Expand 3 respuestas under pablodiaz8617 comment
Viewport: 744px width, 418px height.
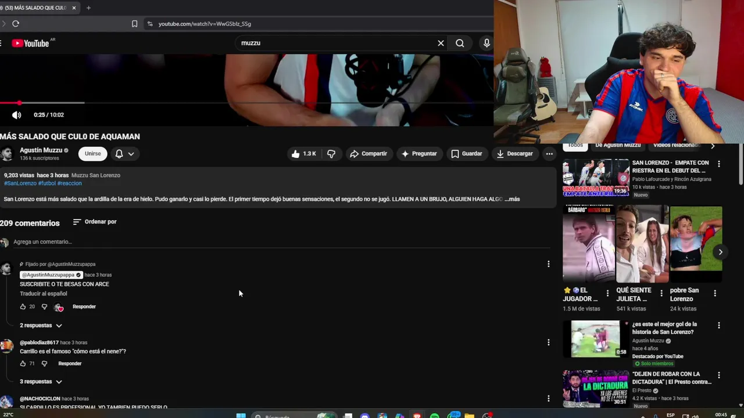tap(41, 381)
